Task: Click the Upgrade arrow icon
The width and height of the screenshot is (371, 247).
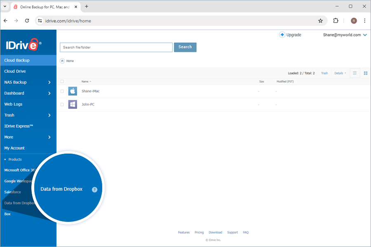Action: (x=282, y=35)
